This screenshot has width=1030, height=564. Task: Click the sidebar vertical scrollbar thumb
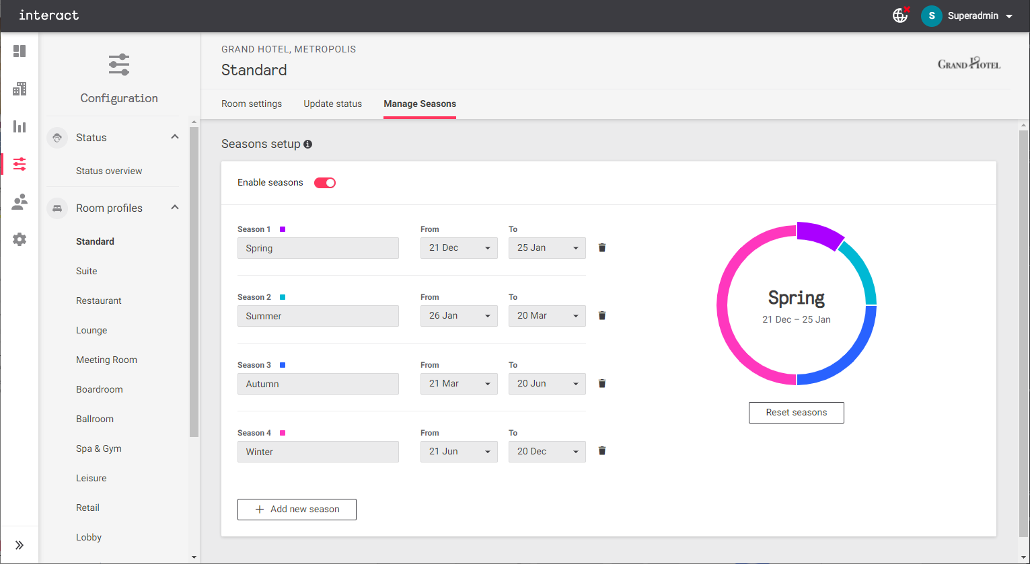point(194,282)
